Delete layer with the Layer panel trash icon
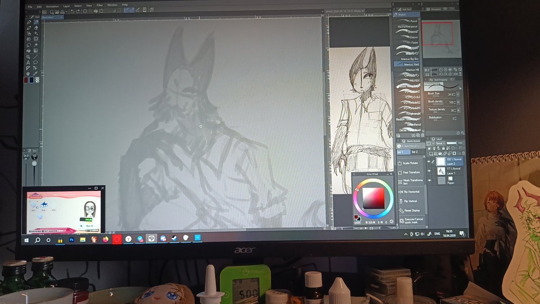This screenshot has width=540, height=304. pos(463,153)
